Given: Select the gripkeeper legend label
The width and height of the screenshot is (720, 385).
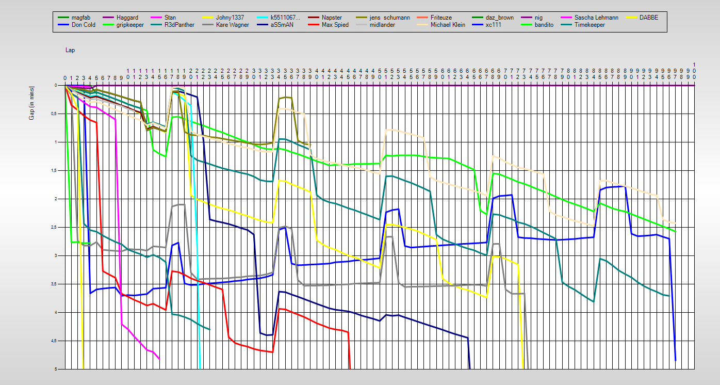Looking at the screenshot, I should coord(130,25).
